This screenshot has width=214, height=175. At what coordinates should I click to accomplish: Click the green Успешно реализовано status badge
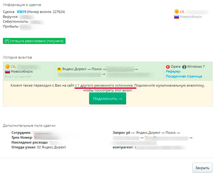(34, 41)
